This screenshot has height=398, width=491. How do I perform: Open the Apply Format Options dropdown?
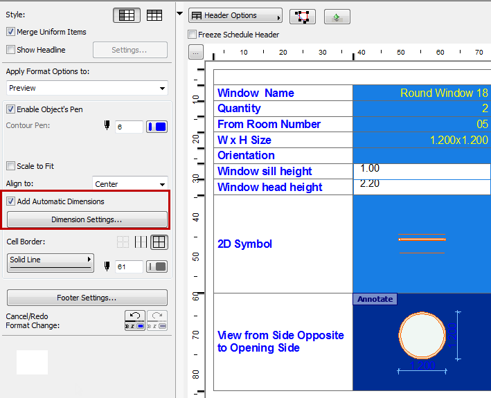[87, 88]
